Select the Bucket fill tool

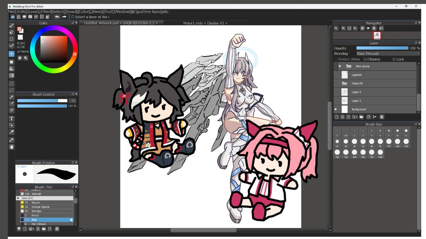11,69
